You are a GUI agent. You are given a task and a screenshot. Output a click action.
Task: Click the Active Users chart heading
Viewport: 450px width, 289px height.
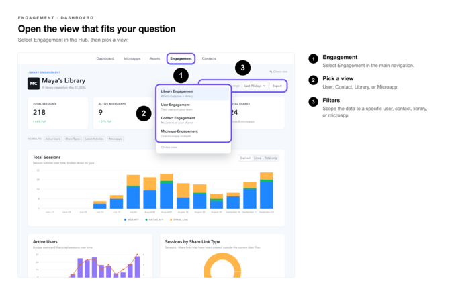pyautogui.click(x=45, y=242)
